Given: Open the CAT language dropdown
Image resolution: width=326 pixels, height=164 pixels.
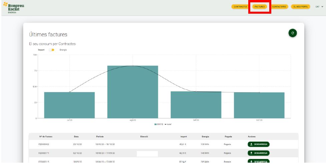Looking at the screenshot, I should 319,6.
